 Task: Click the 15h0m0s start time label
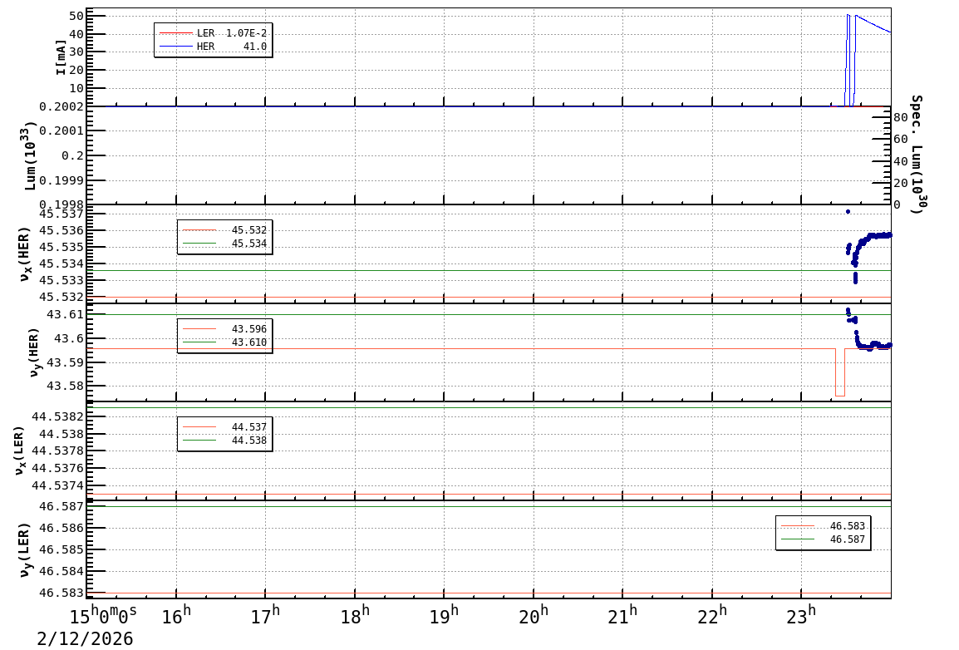point(103,616)
